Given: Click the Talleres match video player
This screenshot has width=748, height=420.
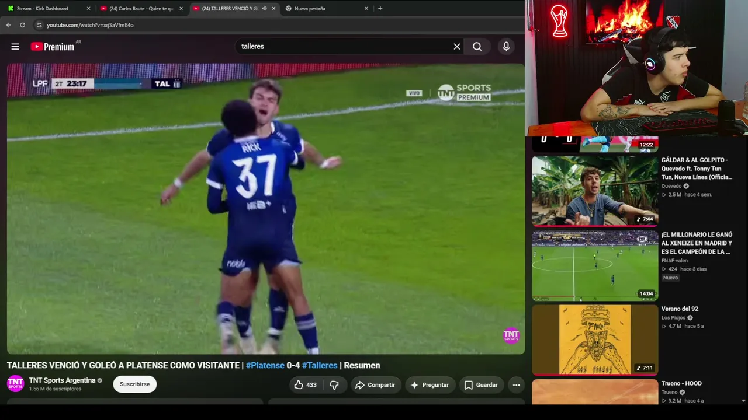Looking at the screenshot, I should tap(266, 209).
